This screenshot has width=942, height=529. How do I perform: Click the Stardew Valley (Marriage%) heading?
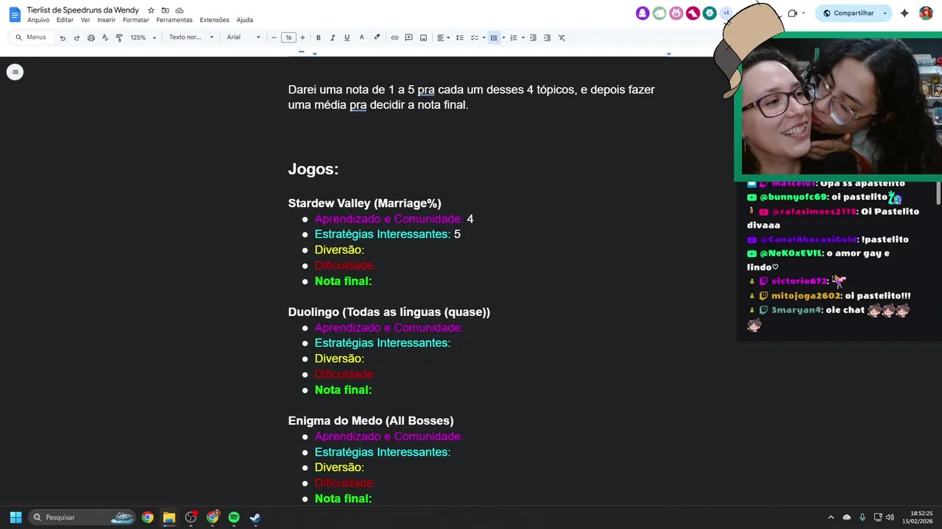pyautogui.click(x=364, y=204)
